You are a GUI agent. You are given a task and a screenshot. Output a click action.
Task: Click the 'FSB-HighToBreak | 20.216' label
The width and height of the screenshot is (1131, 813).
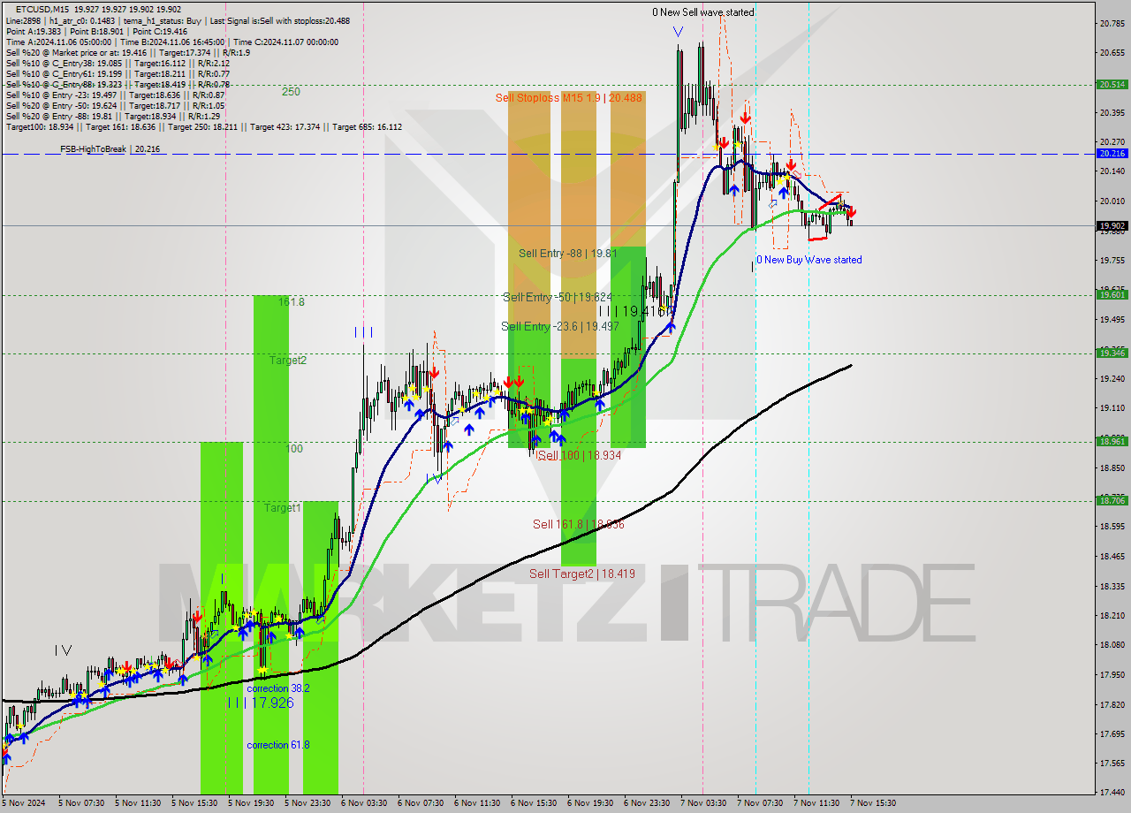coord(110,149)
